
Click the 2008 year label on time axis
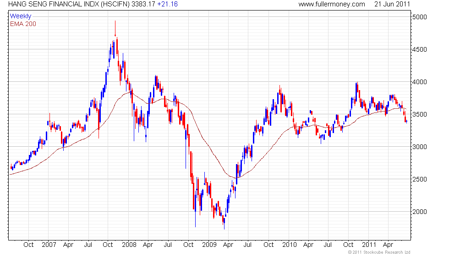pyautogui.click(x=129, y=245)
